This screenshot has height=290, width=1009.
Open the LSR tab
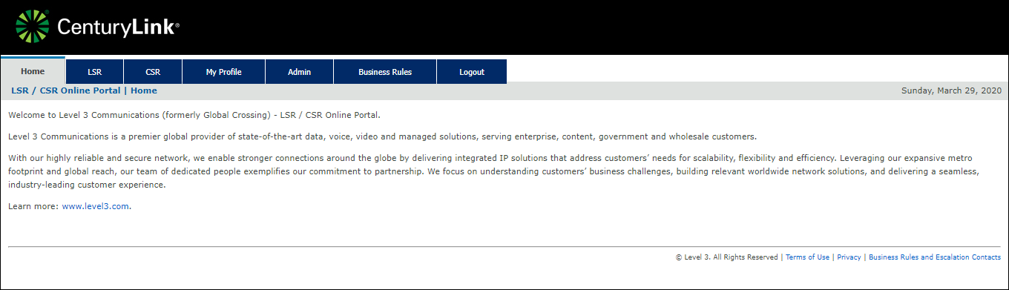tap(94, 72)
